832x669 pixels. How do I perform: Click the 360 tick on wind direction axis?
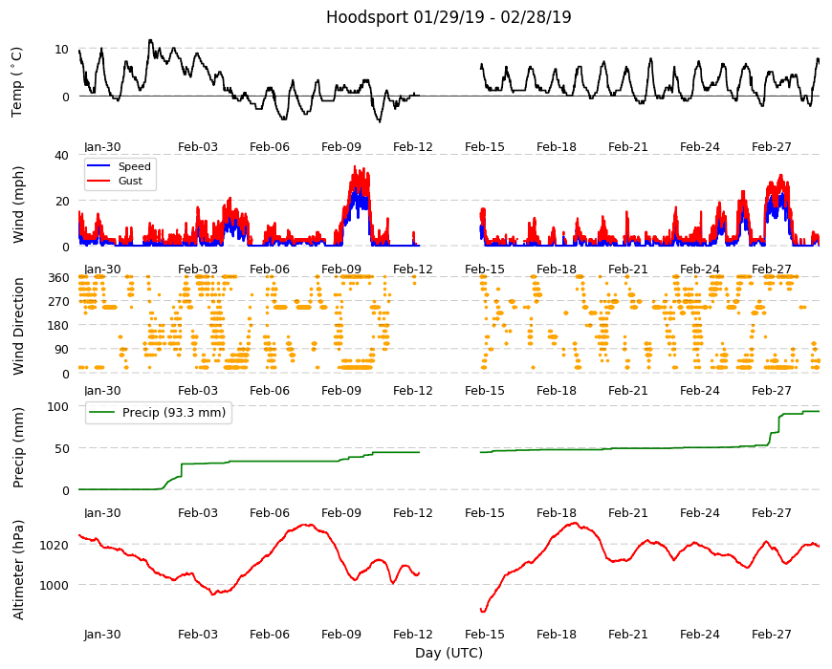click(59, 278)
